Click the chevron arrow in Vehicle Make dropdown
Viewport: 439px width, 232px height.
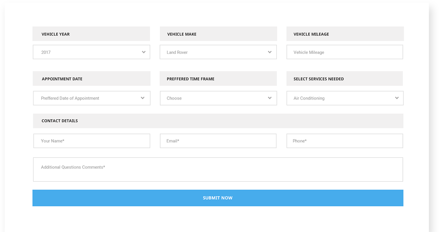tap(270, 52)
